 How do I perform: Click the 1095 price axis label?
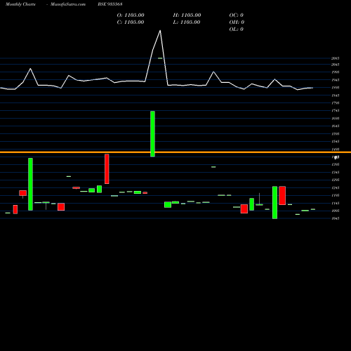pos(336,211)
